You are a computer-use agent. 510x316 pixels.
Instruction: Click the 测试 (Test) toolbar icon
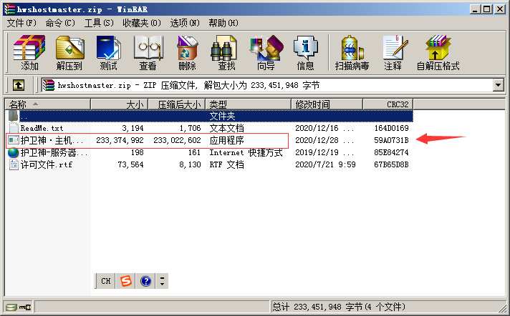click(x=109, y=53)
